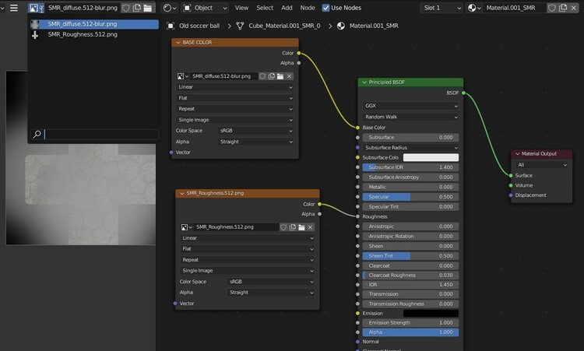Screen dimensions: 584x351
Task: Open image browse icon in the SMR_Roughness node
Action: coord(186,227)
